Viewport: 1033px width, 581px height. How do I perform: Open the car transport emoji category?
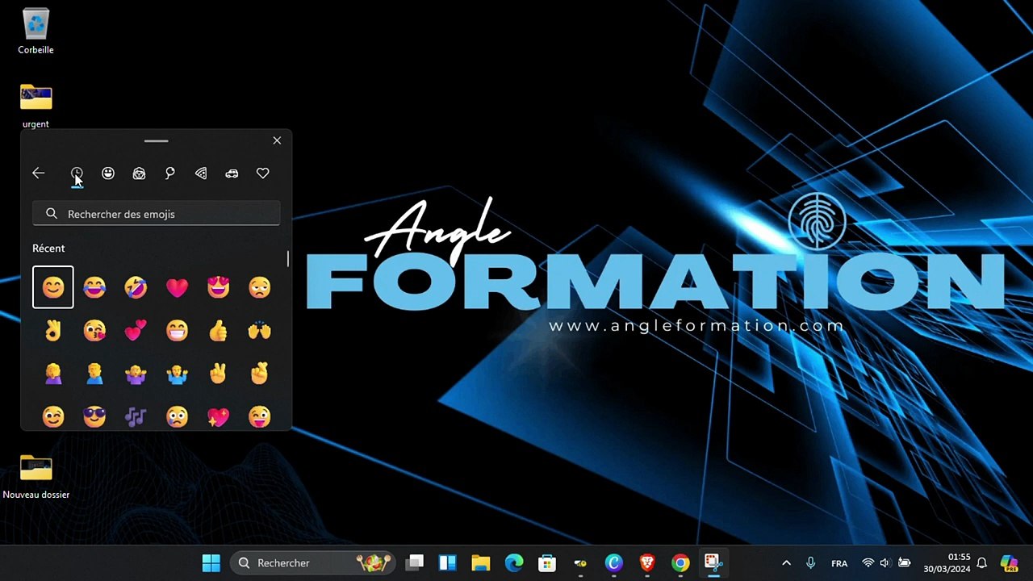[x=232, y=173]
